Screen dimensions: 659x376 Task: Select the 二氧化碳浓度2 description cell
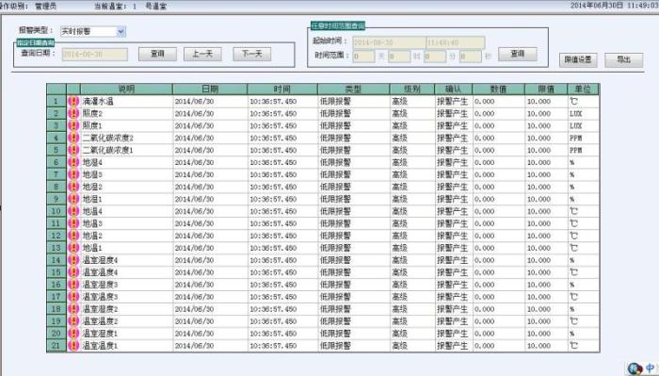(x=126, y=138)
